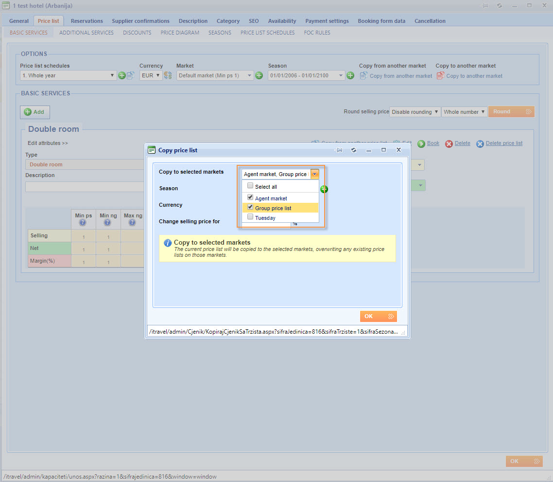Add new season with green plus icon
This screenshot has height=482, width=553.
click(350, 75)
